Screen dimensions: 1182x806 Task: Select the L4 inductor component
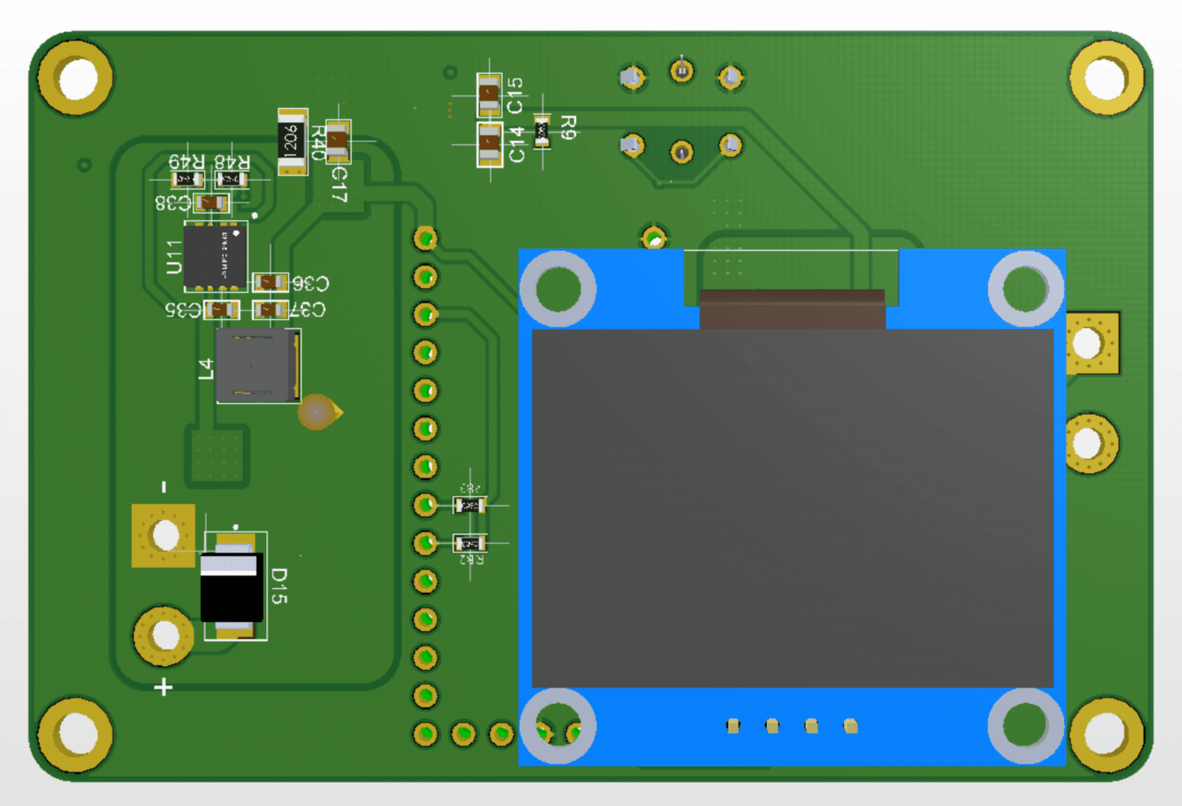click(259, 365)
